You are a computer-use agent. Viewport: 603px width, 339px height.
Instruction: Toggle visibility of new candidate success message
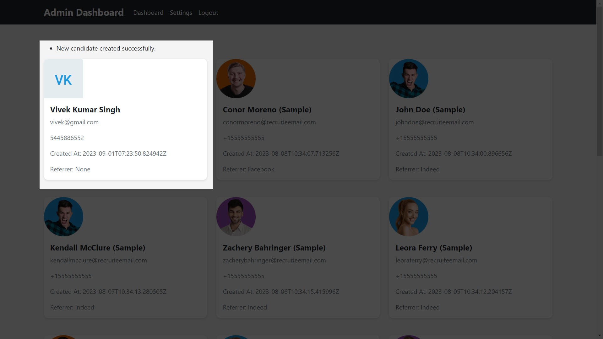click(x=106, y=48)
